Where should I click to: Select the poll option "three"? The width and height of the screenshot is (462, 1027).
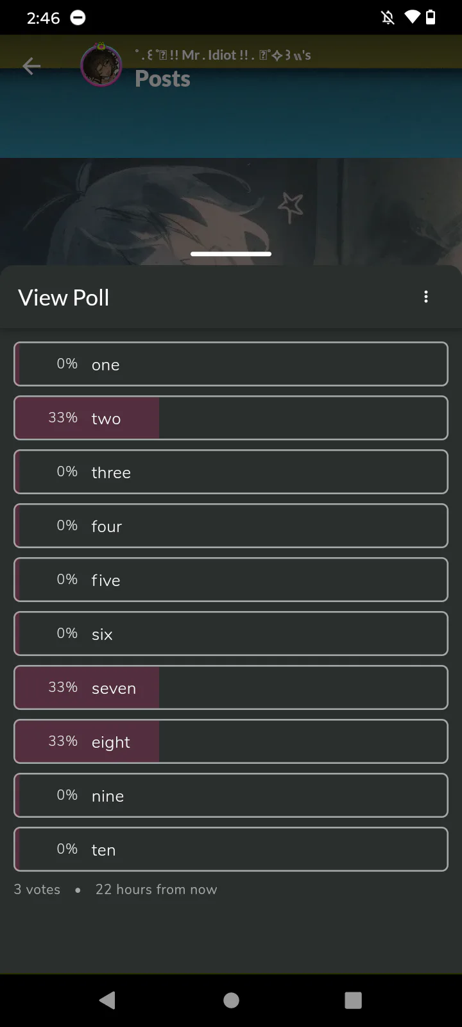click(x=231, y=472)
